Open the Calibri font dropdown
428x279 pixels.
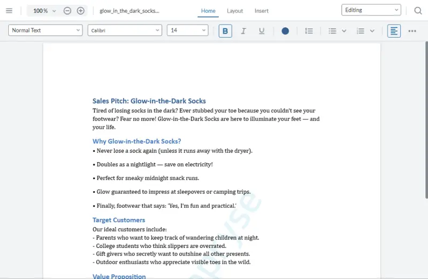pyautogui.click(x=125, y=31)
